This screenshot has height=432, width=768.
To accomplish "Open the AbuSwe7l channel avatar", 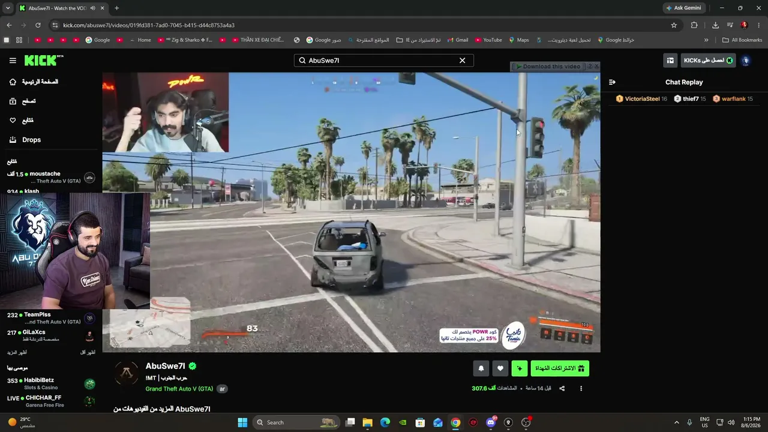I will (127, 374).
